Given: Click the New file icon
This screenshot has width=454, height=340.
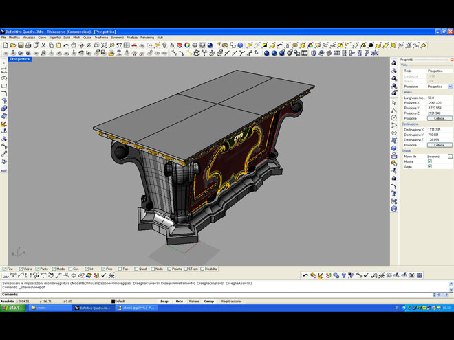Looking at the screenshot, I should (x=6, y=45).
